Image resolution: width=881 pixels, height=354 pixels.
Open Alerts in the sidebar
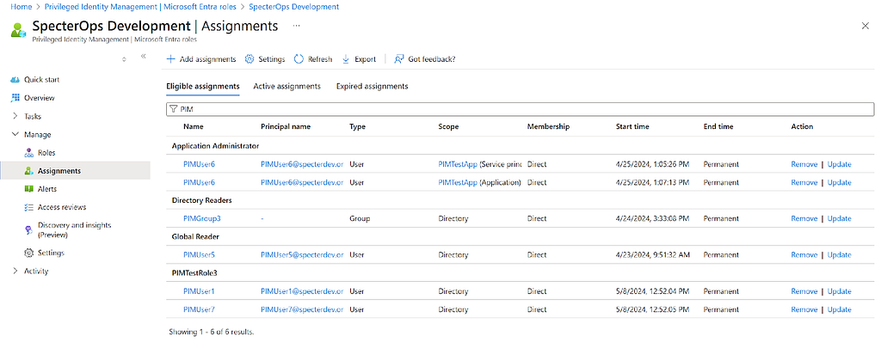point(47,189)
